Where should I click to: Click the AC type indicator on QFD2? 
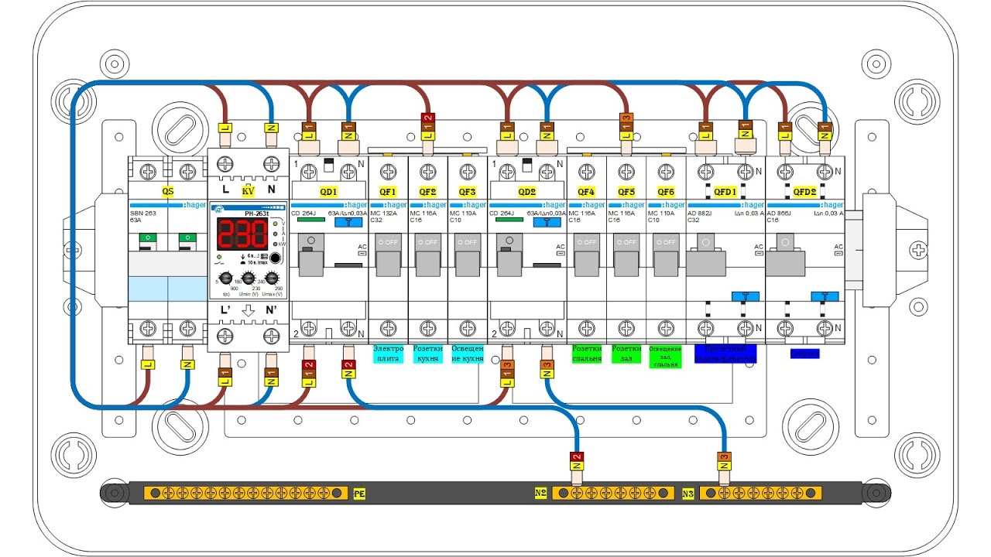coord(838,250)
